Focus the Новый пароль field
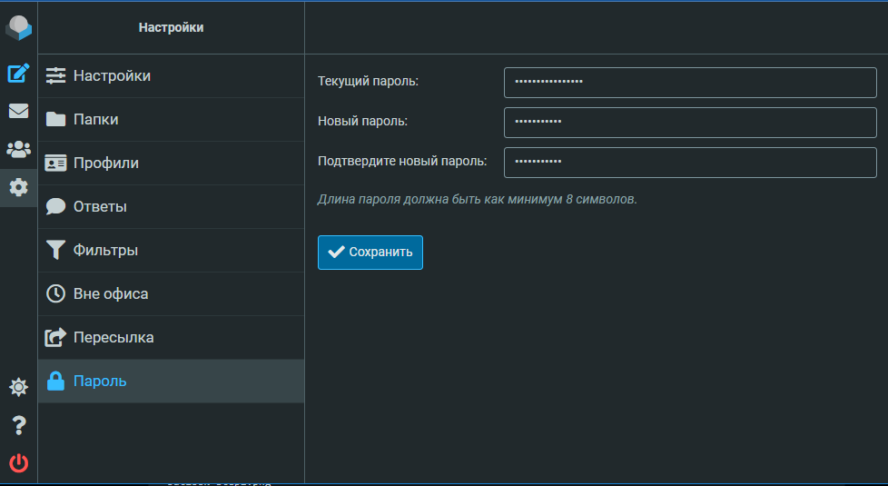Screen dimensions: 888x486 (x=690, y=123)
